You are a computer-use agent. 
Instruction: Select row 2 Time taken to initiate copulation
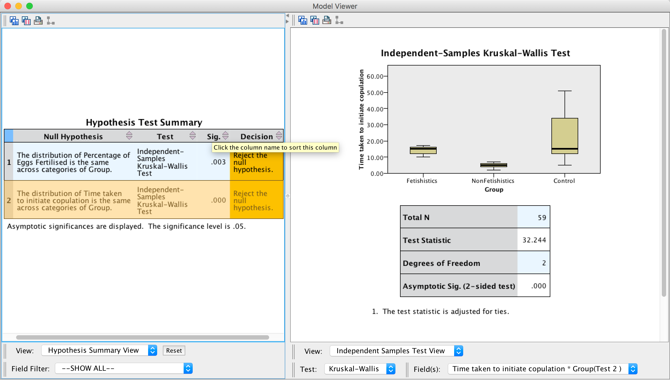[73, 200]
